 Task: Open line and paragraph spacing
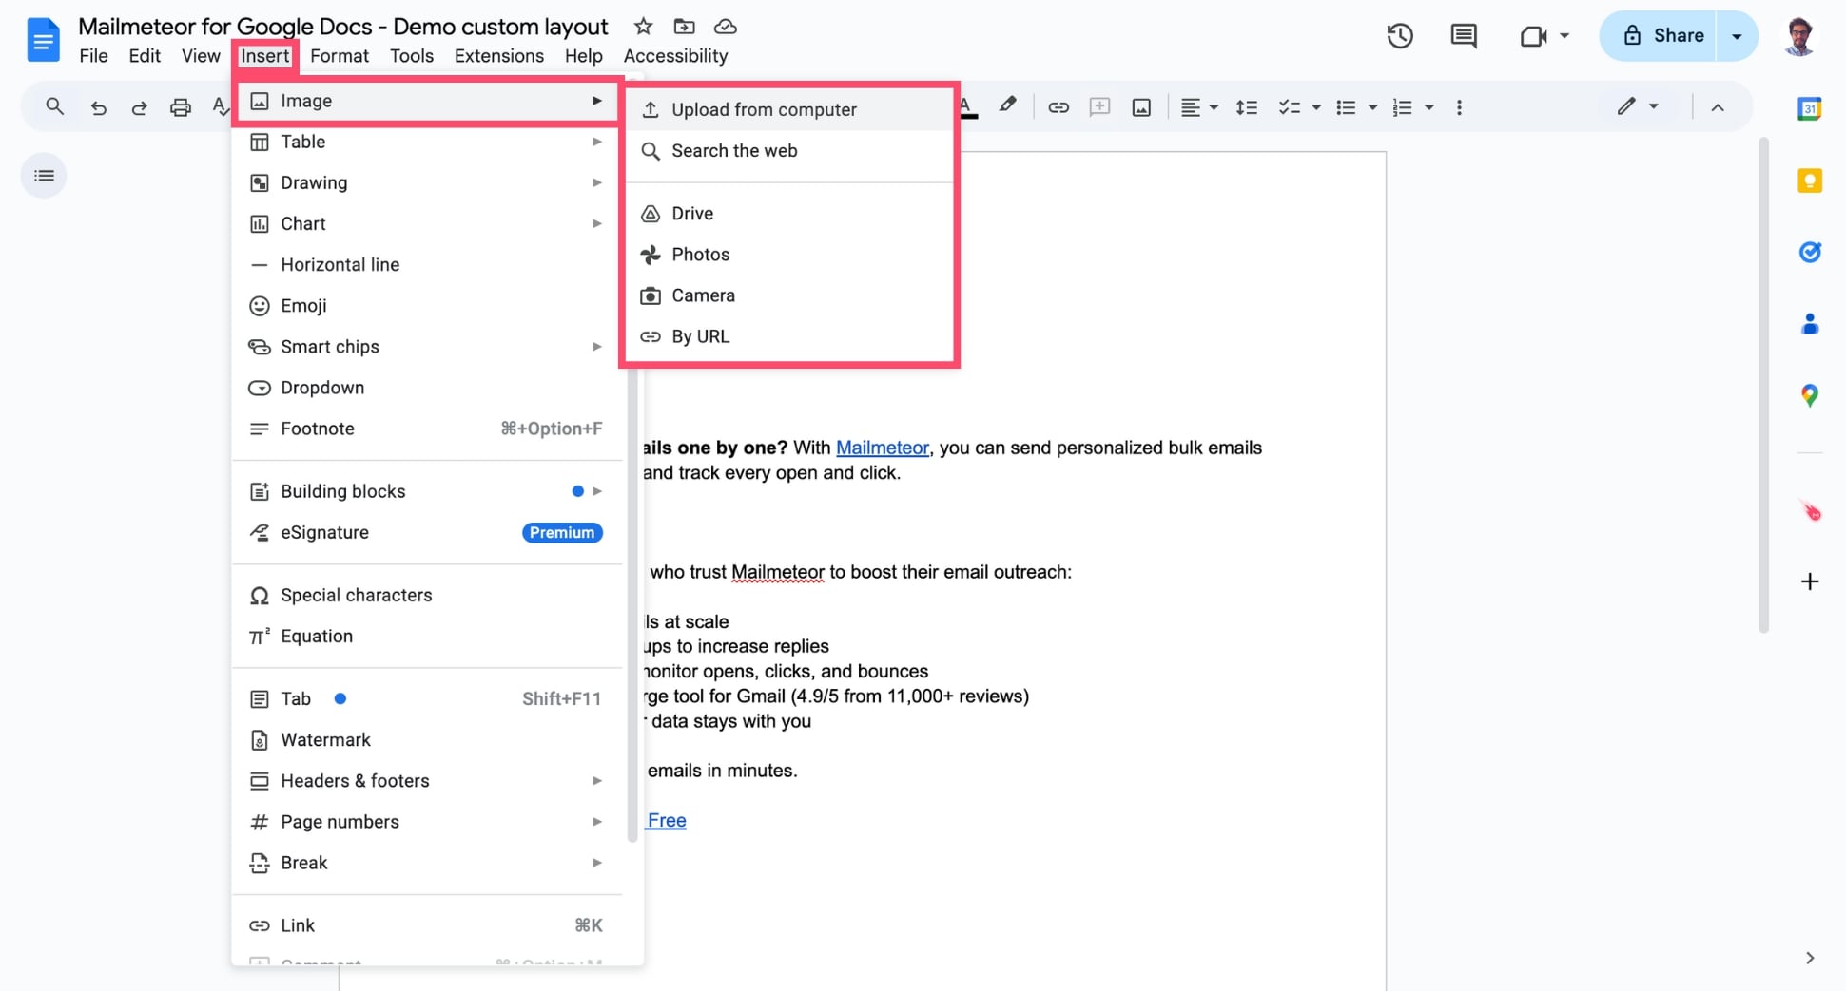coord(1247,107)
